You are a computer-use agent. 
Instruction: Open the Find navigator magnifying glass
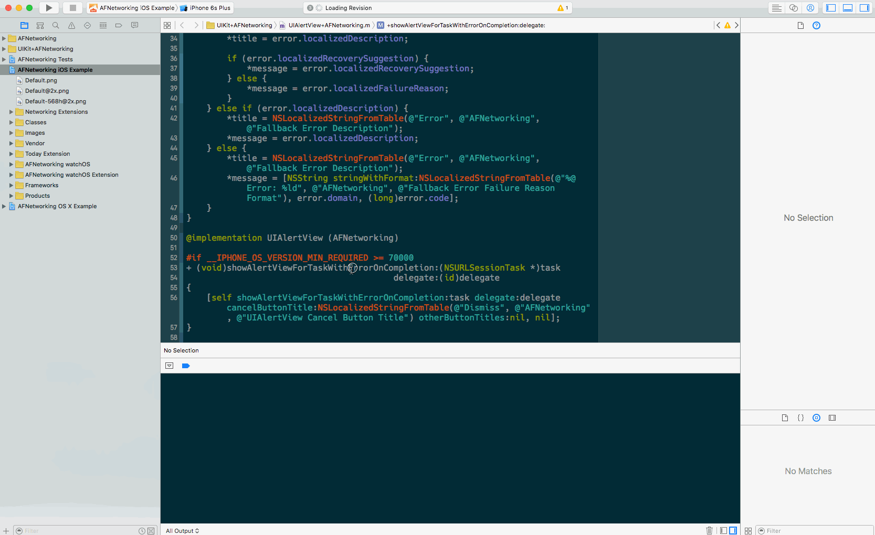coord(55,25)
